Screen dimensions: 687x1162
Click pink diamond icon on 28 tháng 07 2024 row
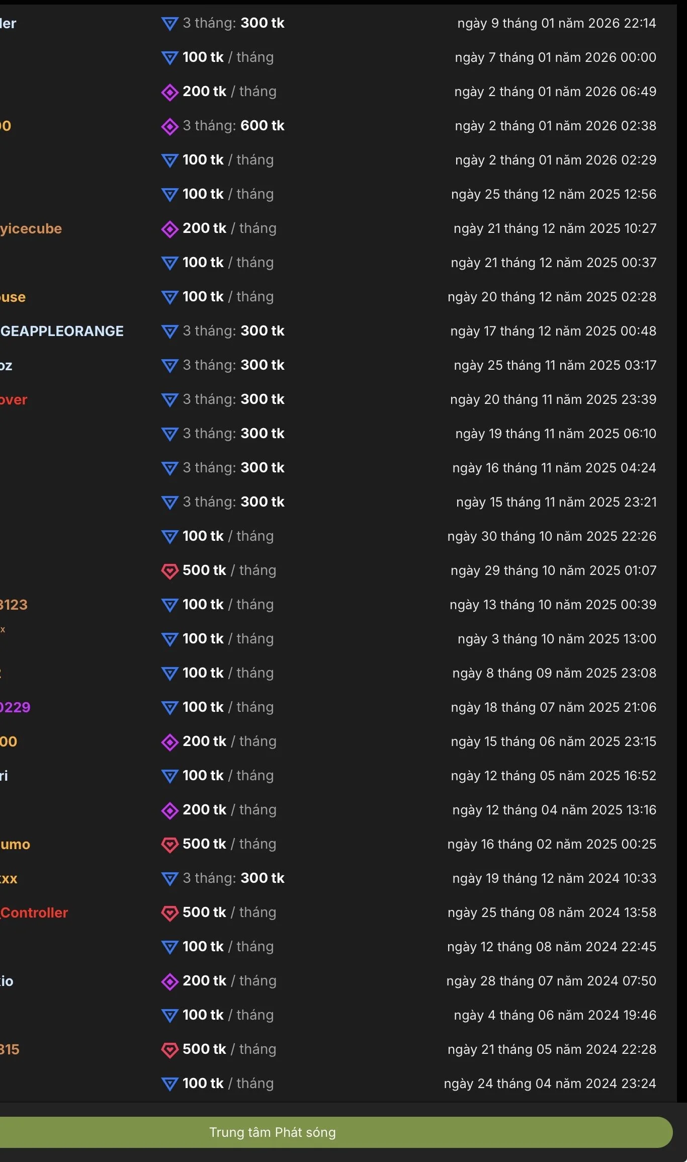170,981
